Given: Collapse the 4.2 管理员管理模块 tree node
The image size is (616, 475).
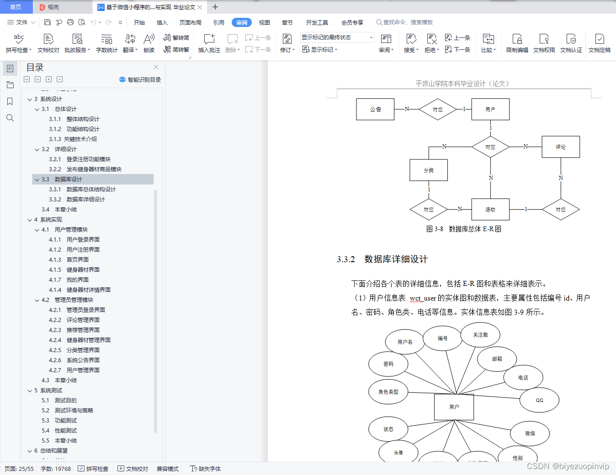Looking at the screenshot, I should pyautogui.click(x=37, y=300).
